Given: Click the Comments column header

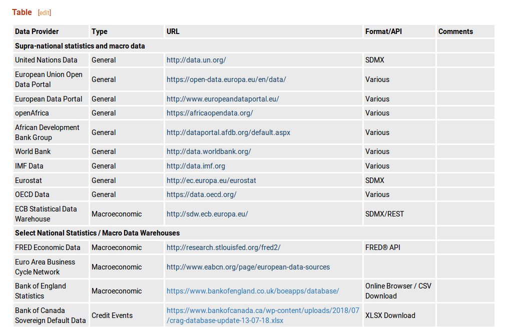Looking at the screenshot, I should 455,31.
